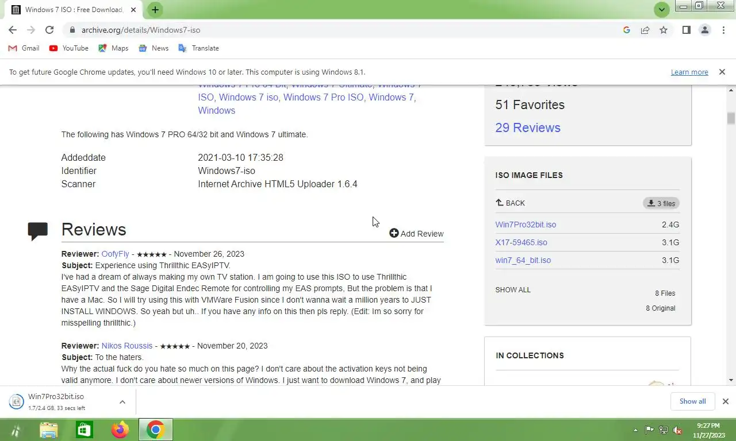Open Microsoft Store from taskbar
This screenshot has height=441, width=736.
click(84, 430)
